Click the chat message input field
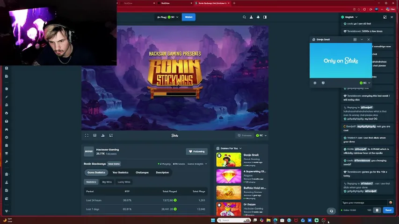This screenshot has width=399, height=224. tap(364, 203)
